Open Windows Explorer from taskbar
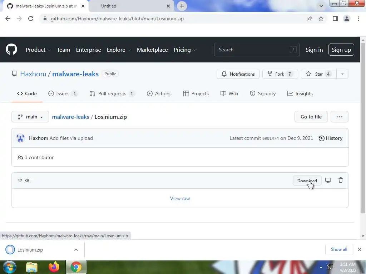 32,267
